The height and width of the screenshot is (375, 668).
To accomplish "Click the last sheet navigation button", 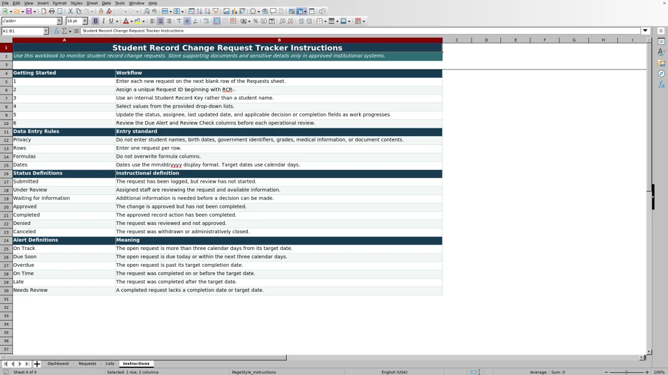I will coord(27,364).
